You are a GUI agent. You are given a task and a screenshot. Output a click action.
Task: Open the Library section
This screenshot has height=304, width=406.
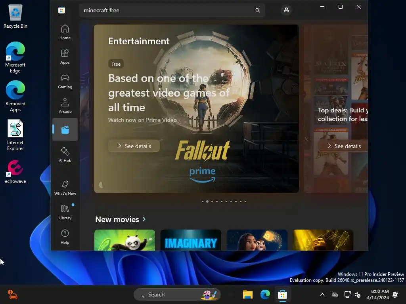[x=65, y=212]
